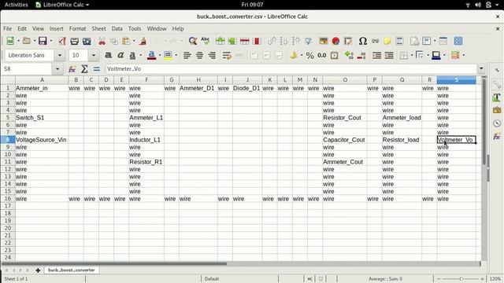The image size is (504, 283).
Task: Add a new sheet with plus button
Action: pyautogui.click(x=38, y=270)
